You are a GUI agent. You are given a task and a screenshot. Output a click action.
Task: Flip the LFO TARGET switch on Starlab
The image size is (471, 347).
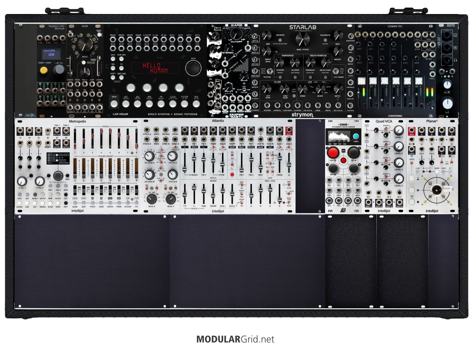(x=336, y=71)
